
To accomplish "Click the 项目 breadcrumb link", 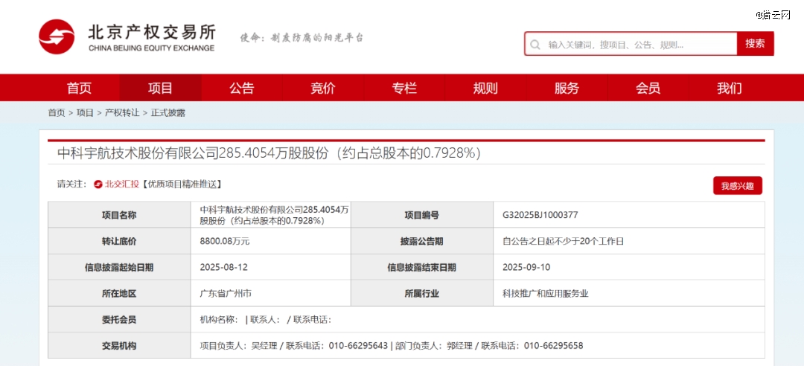I will coord(85,113).
